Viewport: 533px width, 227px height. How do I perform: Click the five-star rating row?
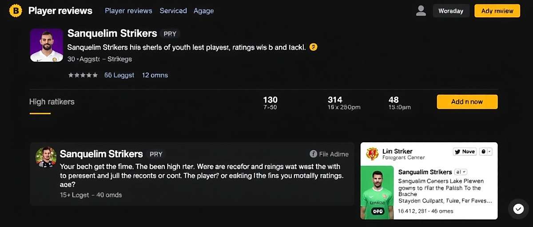pos(83,75)
